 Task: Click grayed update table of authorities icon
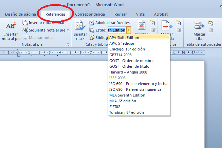210,30
